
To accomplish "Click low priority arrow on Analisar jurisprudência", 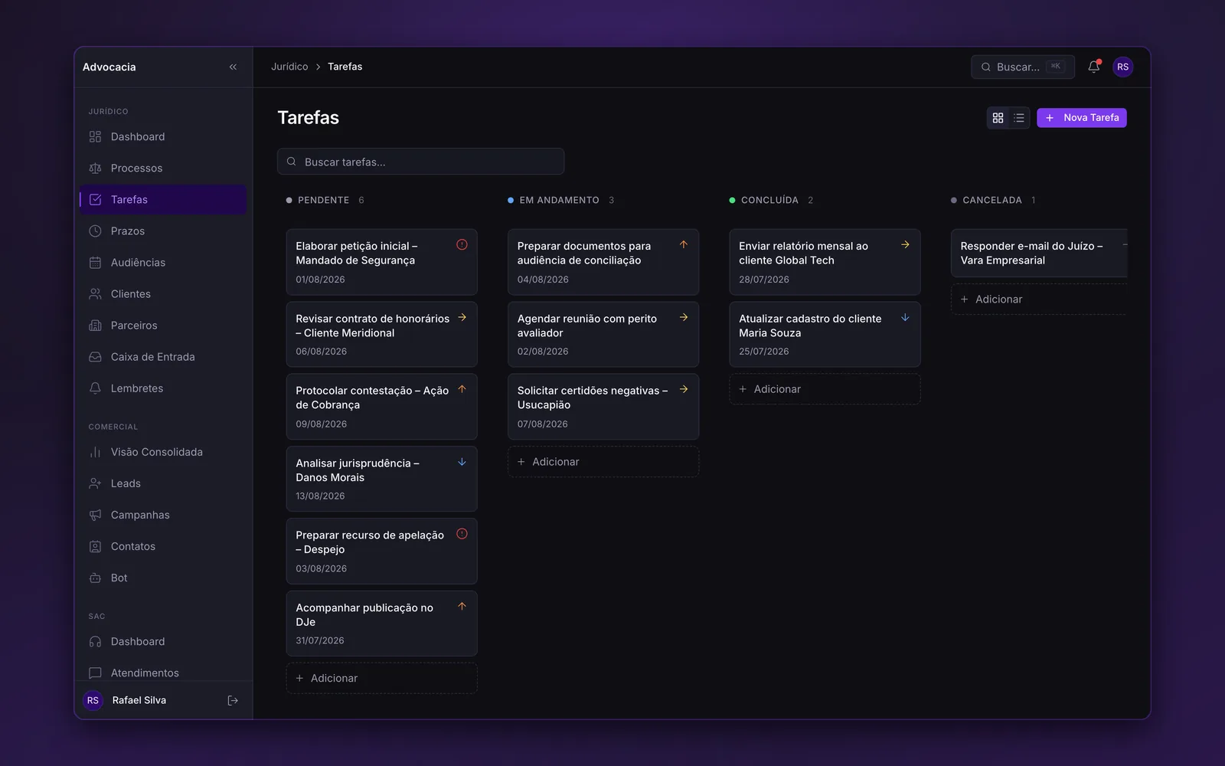I will click(462, 462).
